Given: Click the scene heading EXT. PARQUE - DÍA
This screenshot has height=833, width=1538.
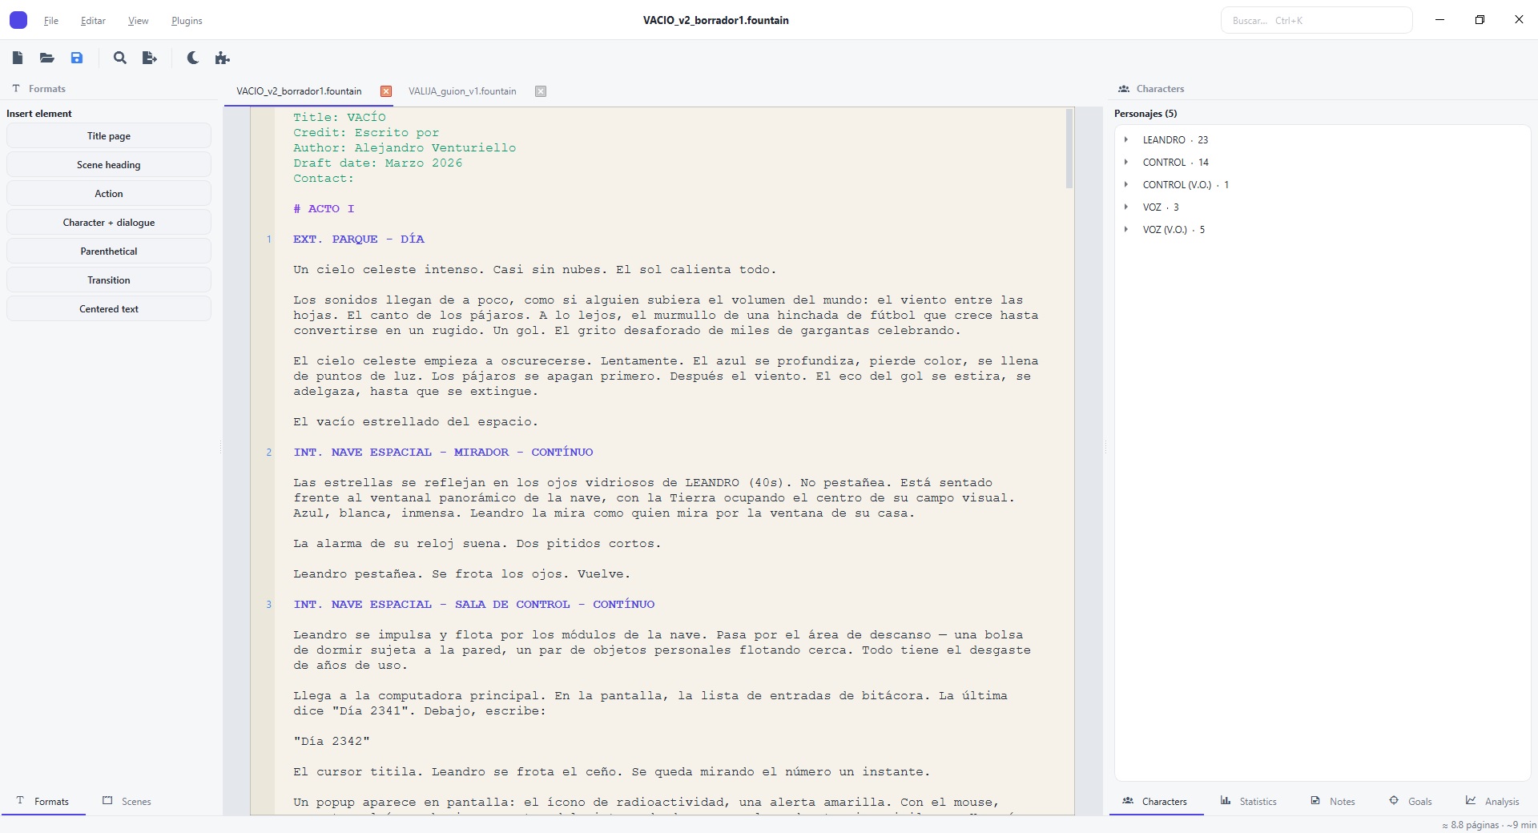Looking at the screenshot, I should [x=359, y=239].
